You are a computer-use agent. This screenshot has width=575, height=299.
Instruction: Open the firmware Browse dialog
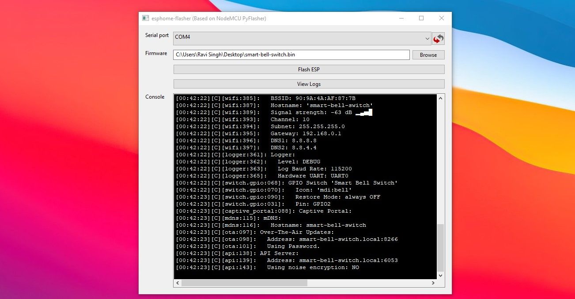[428, 55]
